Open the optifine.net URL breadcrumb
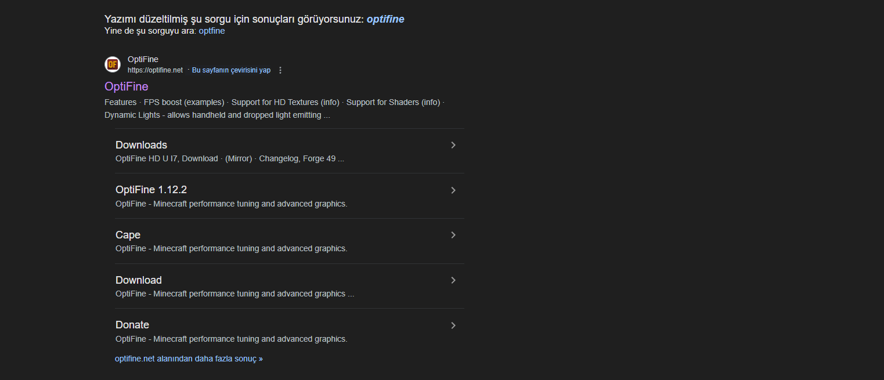Image resolution: width=884 pixels, height=380 pixels. pos(155,70)
